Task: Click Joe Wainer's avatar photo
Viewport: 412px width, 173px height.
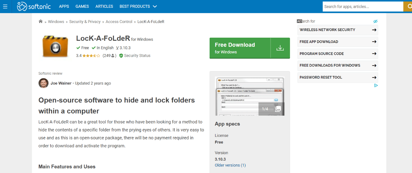Action: click(x=43, y=83)
